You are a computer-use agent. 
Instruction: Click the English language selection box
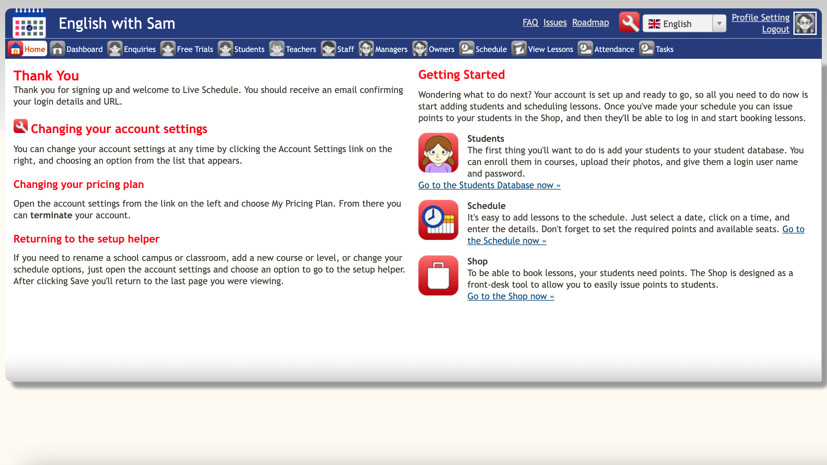(x=677, y=24)
